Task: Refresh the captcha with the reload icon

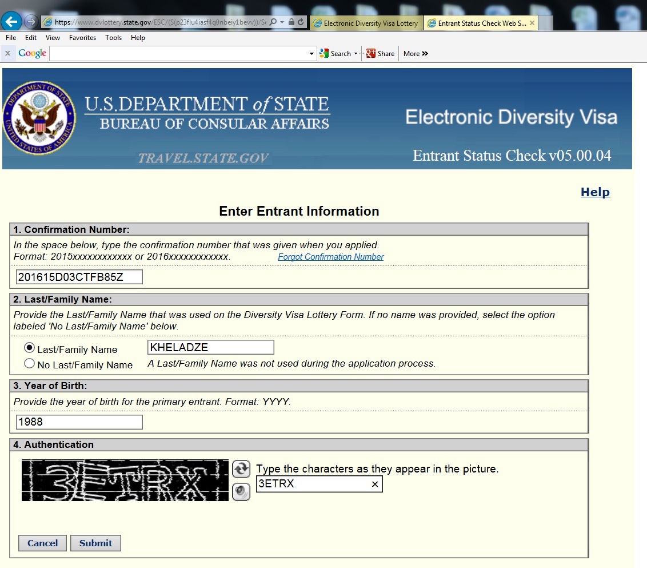Action: pos(241,469)
